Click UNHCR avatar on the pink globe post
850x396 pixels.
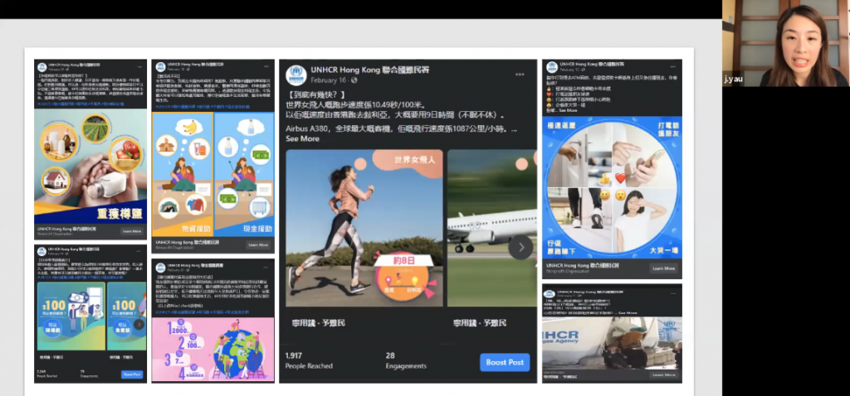coord(160,268)
